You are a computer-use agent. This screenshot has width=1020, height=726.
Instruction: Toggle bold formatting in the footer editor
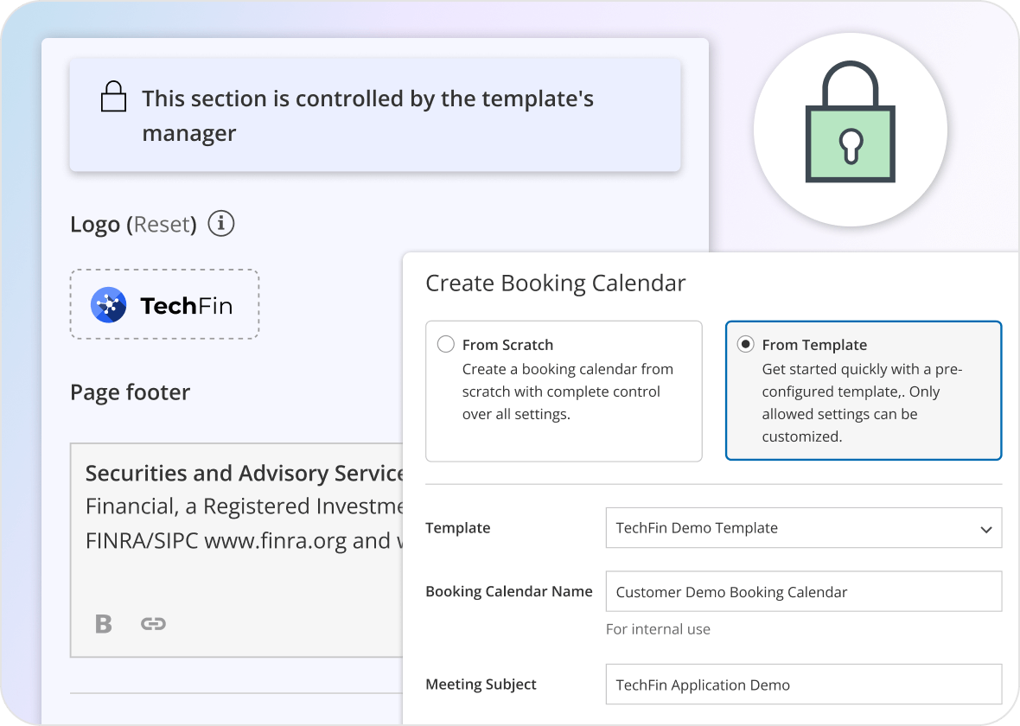[103, 623]
